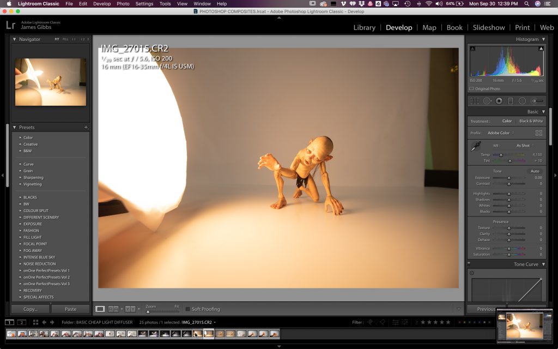The image size is (558, 349).
Task: Click the Copy... settings button
Action: point(31,309)
